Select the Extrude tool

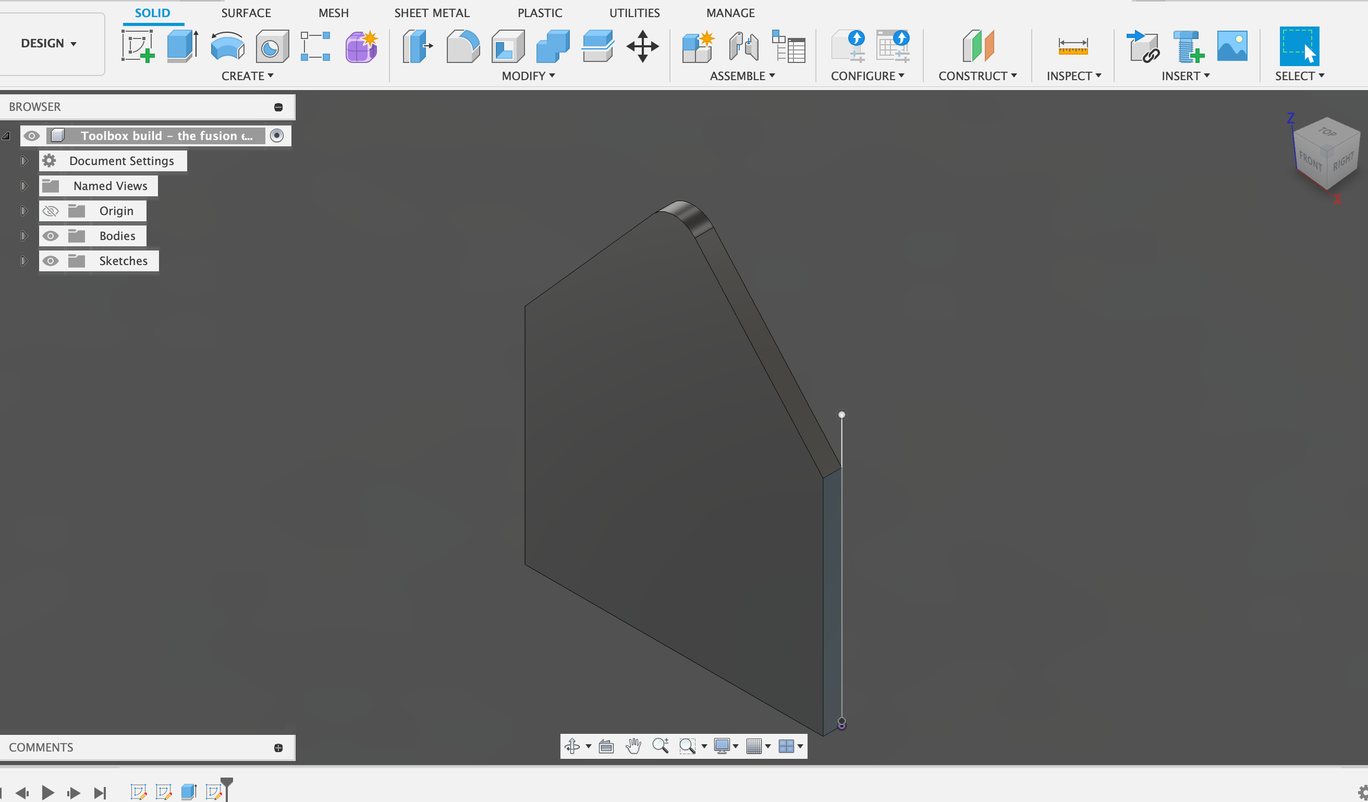click(182, 46)
